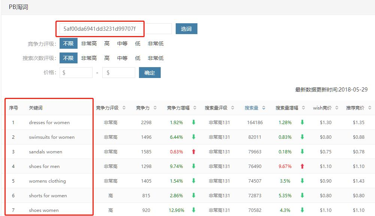Click red up arrow beside 9.67%

click(x=302, y=166)
